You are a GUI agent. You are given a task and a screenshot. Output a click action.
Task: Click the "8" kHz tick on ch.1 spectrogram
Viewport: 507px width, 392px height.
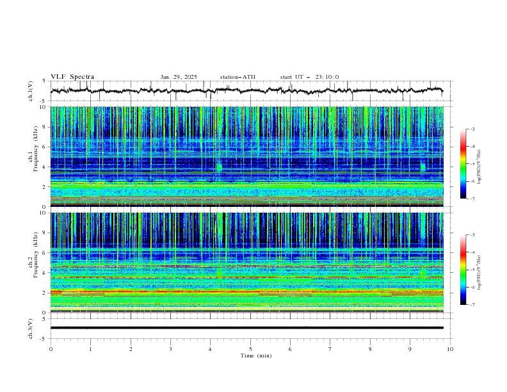(x=45, y=127)
